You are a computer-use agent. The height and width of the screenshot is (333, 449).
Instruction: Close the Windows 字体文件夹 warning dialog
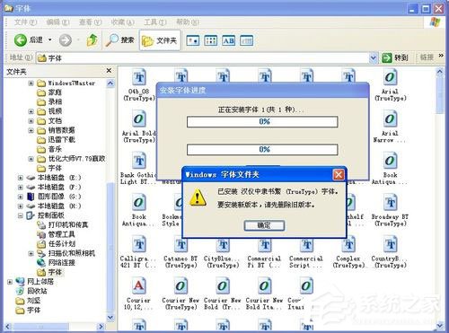click(339, 174)
